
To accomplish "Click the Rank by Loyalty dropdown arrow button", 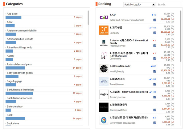I will [154, 5].
